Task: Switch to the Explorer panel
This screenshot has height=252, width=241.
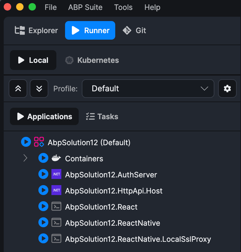Action: point(36,30)
